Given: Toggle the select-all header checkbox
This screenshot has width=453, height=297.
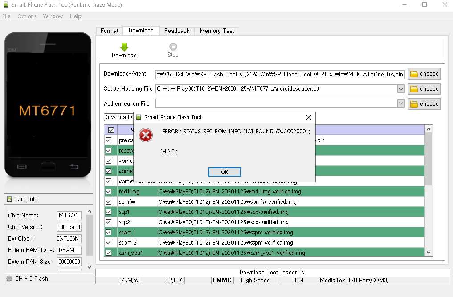Looking at the screenshot, I should point(111,130).
